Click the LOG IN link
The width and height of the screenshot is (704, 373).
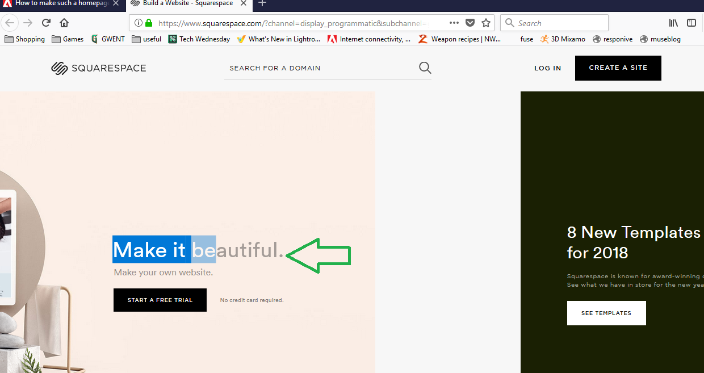tap(548, 68)
